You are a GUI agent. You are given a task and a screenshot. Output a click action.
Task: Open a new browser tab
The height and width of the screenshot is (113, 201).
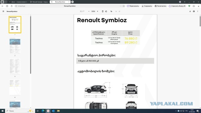click(x=73, y=2)
